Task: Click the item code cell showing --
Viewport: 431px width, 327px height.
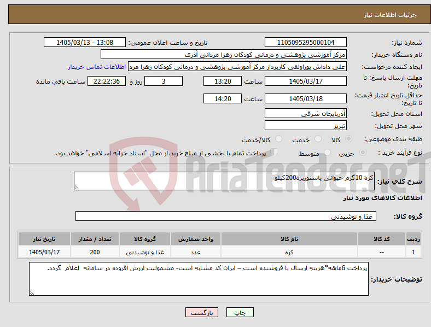Action: [382, 252]
